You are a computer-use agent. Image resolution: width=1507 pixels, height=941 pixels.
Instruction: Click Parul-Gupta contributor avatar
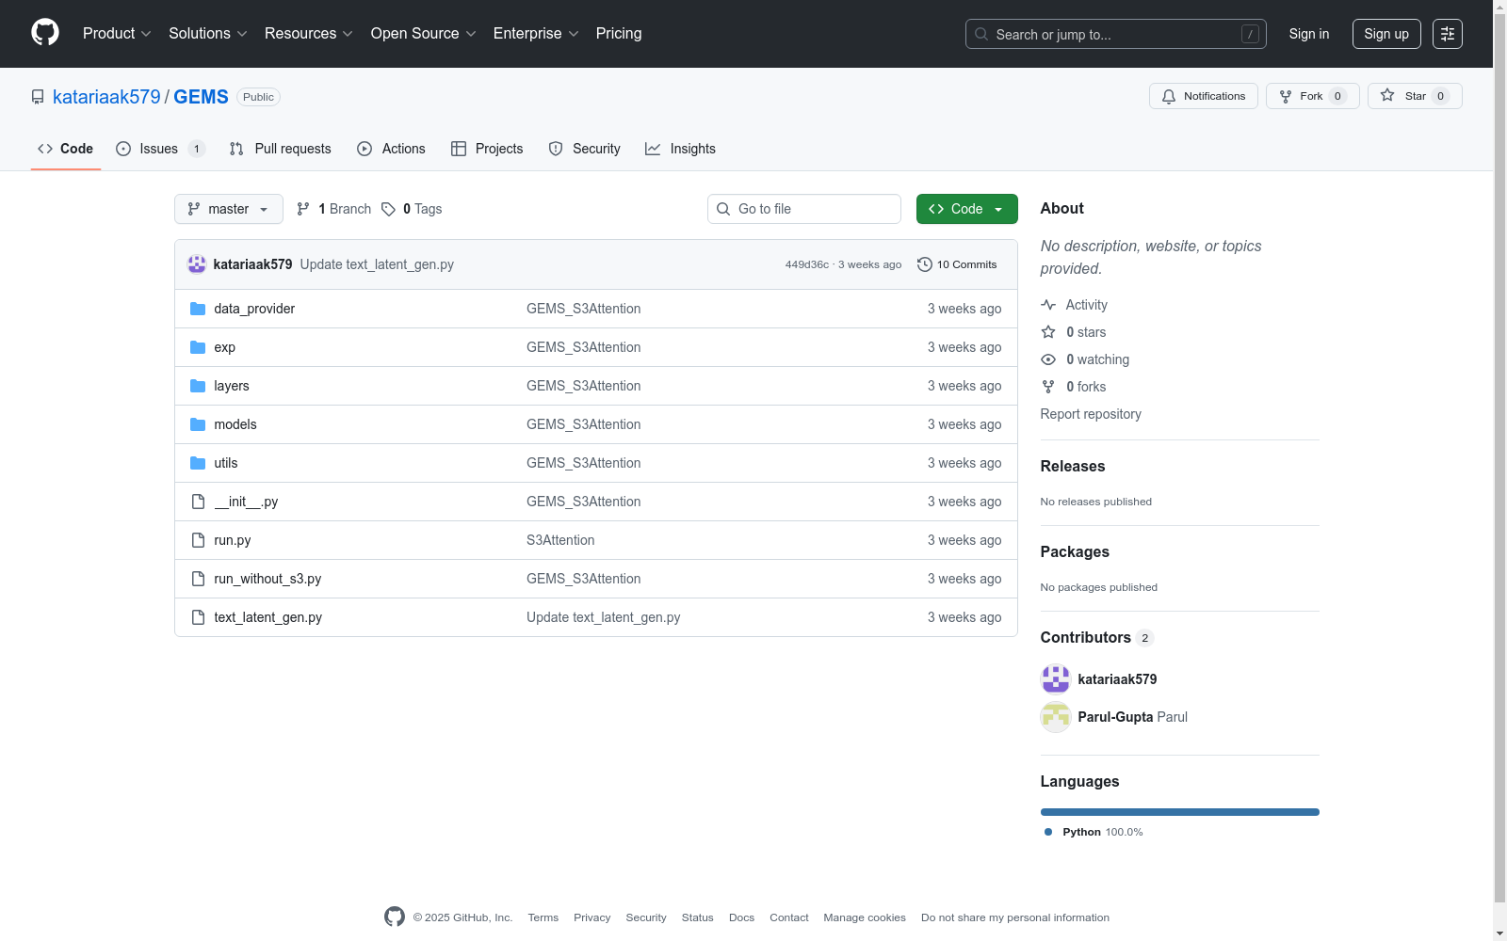coord(1056,717)
